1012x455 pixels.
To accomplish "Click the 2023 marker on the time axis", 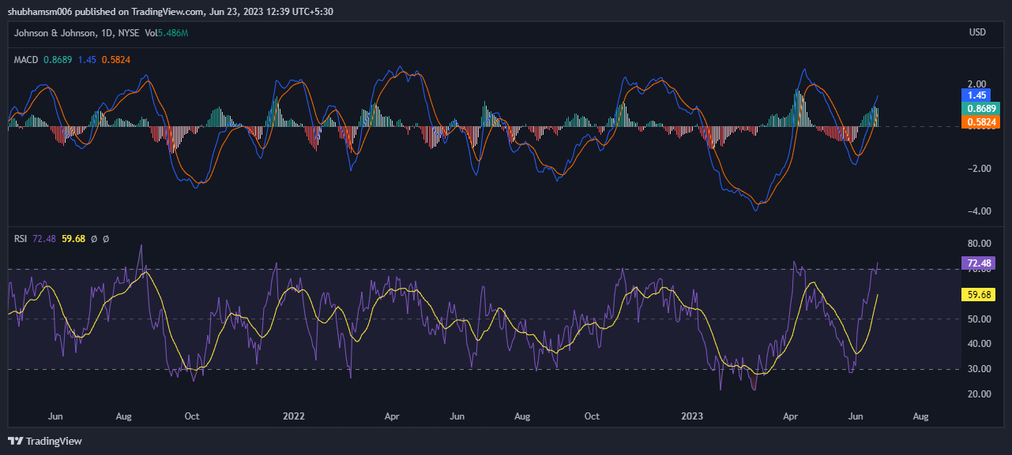I will 692,415.
